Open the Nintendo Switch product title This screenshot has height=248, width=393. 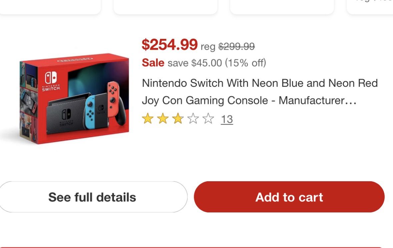point(259,91)
